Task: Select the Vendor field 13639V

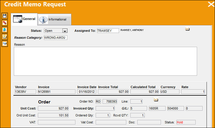Action: [25, 92]
